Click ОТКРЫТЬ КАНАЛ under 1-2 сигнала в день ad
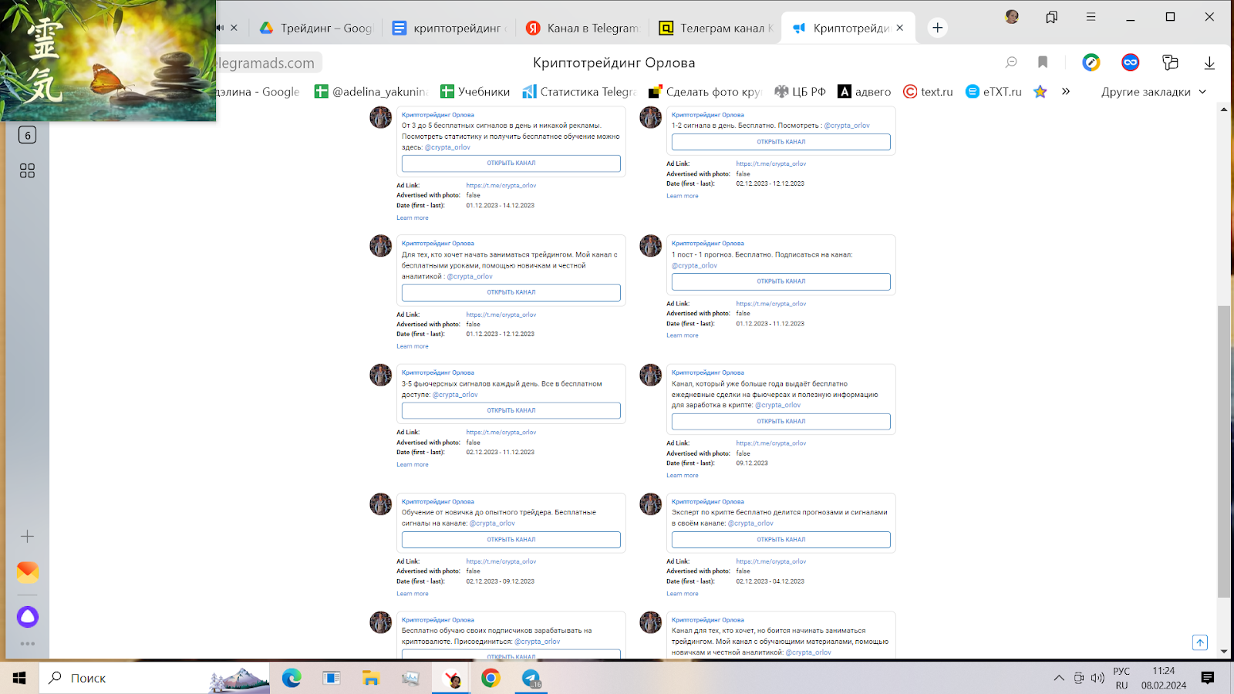Screen dimensions: 1234x694 781,142
